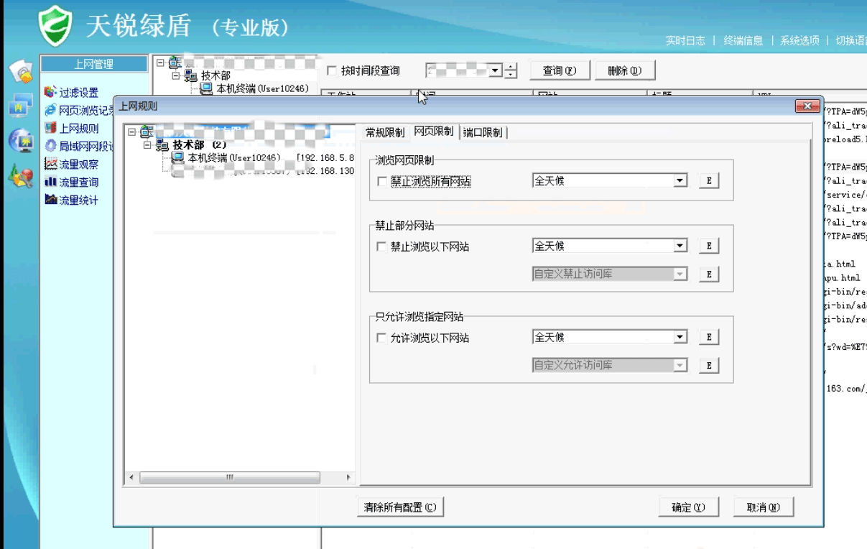Switch to the 端口限制 tab
Image resolution: width=867 pixels, height=549 pixels.
483,133
